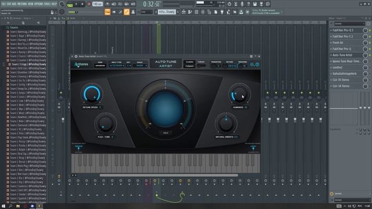Click the CLASSIC button in Auto-Tune
The width and height of the screenshot is (372, 209).
pos(189,62)
